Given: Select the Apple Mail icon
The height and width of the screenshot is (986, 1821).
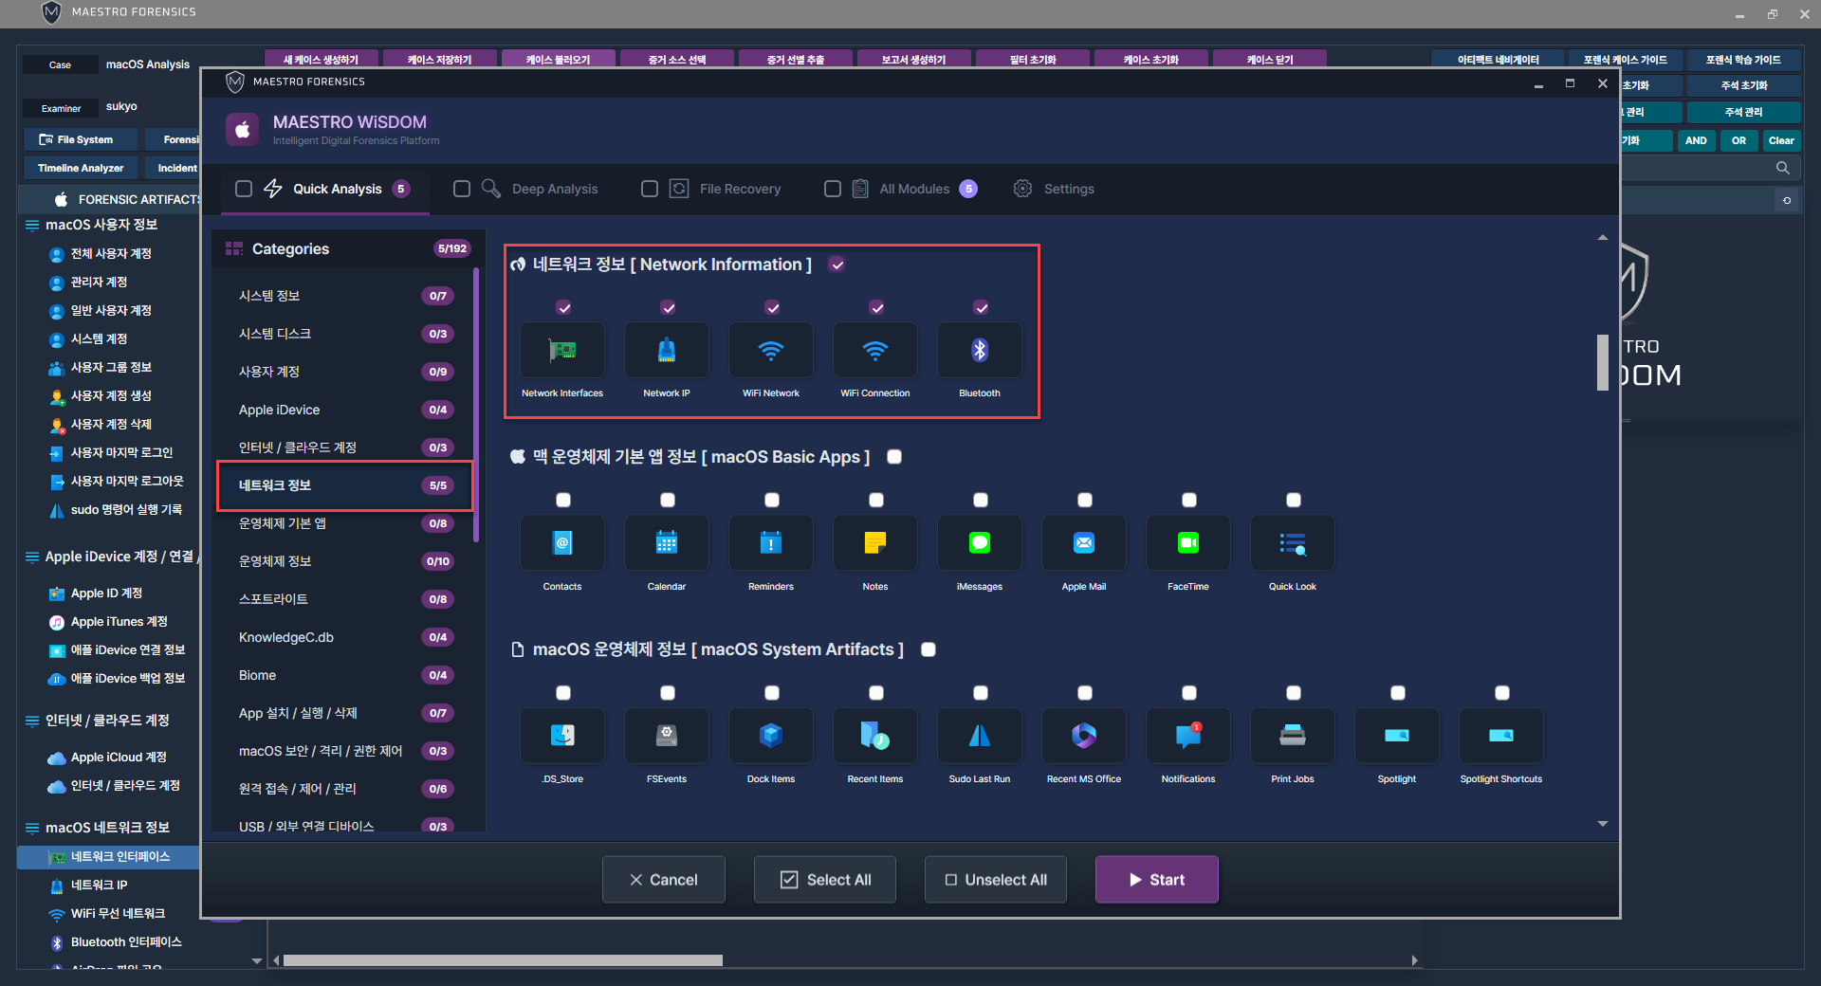Looking at the screenshot, I should coord(1083,543).
